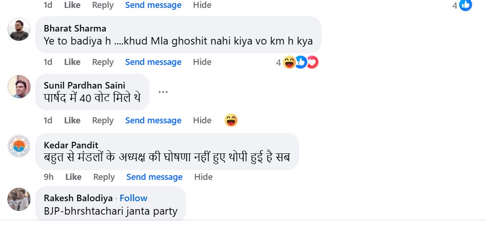This screenshot has height=229, width=486.
Task: Click the blue thumbs-up reaction at top right
Action: [465, 5]
